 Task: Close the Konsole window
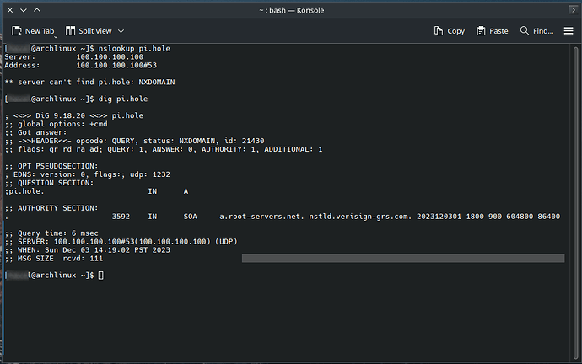pos(569,9)
